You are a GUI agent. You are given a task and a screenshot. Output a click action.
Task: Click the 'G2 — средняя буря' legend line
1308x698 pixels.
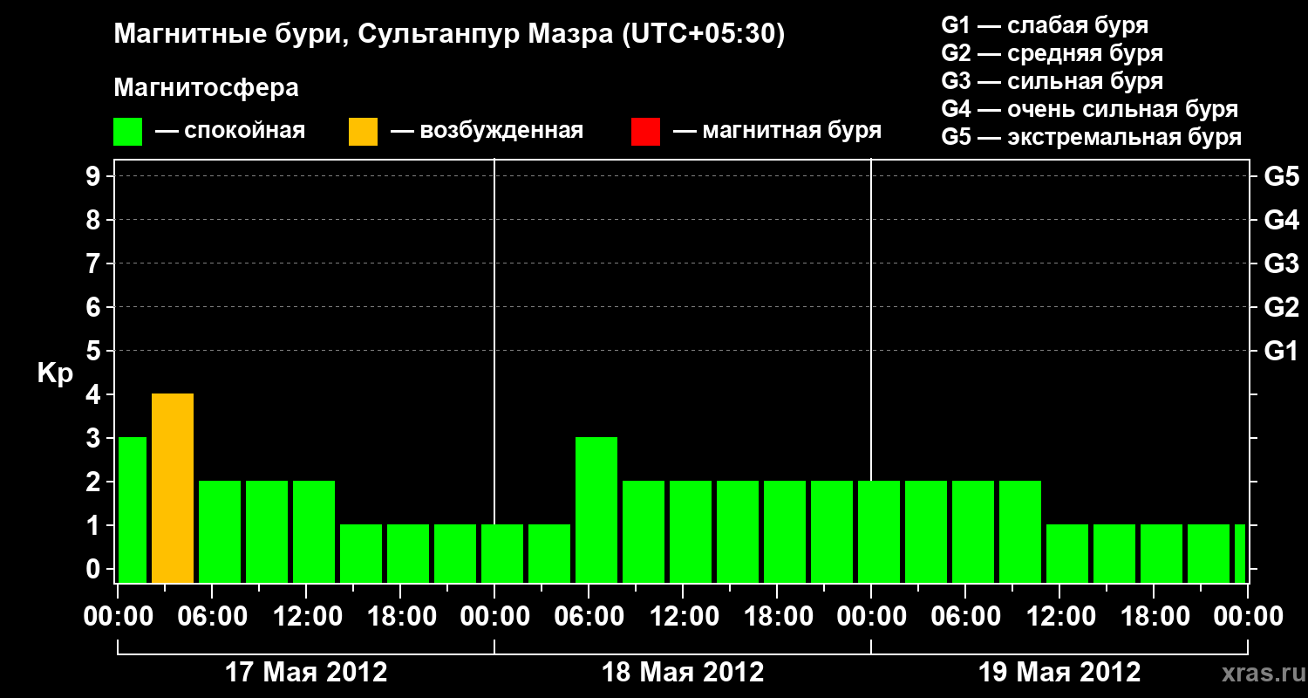coord(1052,53)
